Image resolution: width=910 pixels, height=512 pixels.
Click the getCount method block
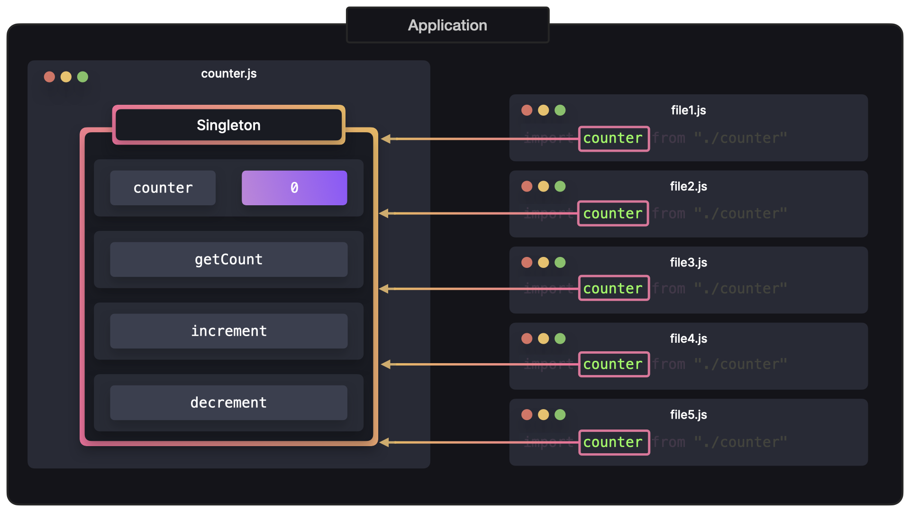click(228, 259)
